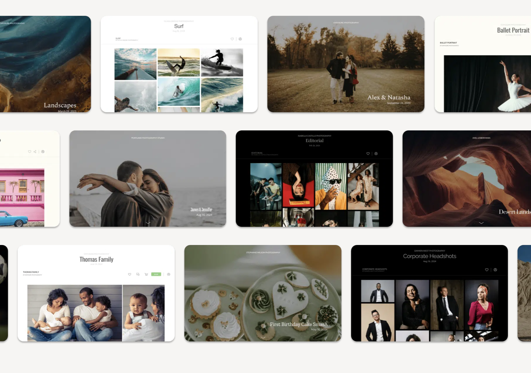Click Portland Photography Studio label on James & Jennifer
Image resolution: width=531 pixels, height=373 pixels.
click(x=148, y=138)
